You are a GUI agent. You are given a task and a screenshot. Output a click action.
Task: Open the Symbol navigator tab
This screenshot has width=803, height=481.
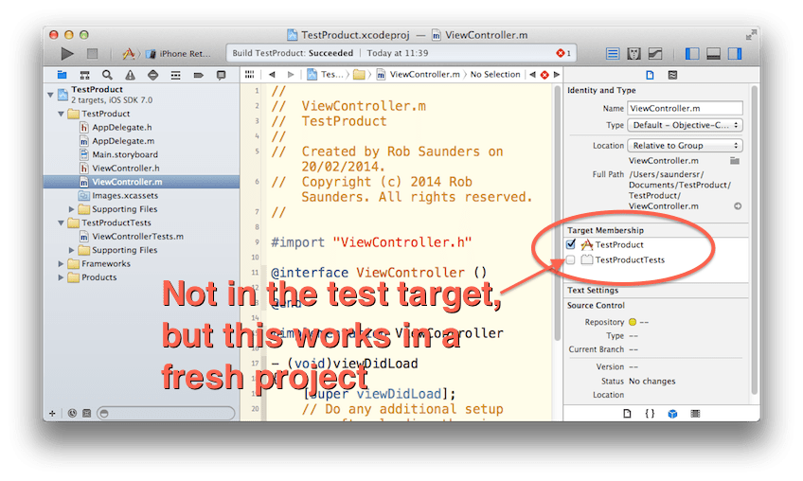tap(84, 75)
